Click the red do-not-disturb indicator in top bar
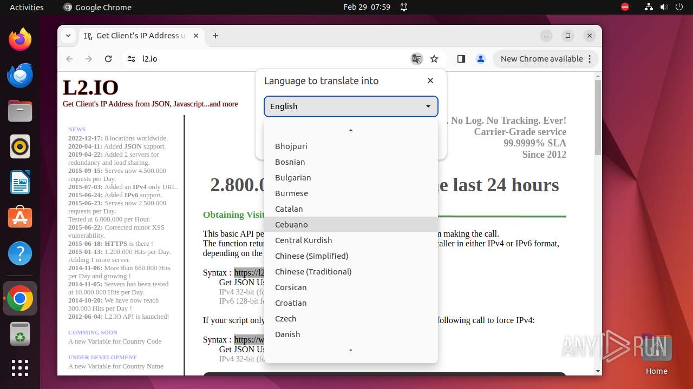The image size is (693, 389). click(x=625, y=7)
